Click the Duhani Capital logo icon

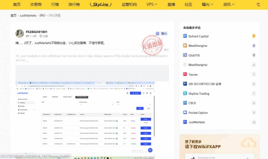185,36
